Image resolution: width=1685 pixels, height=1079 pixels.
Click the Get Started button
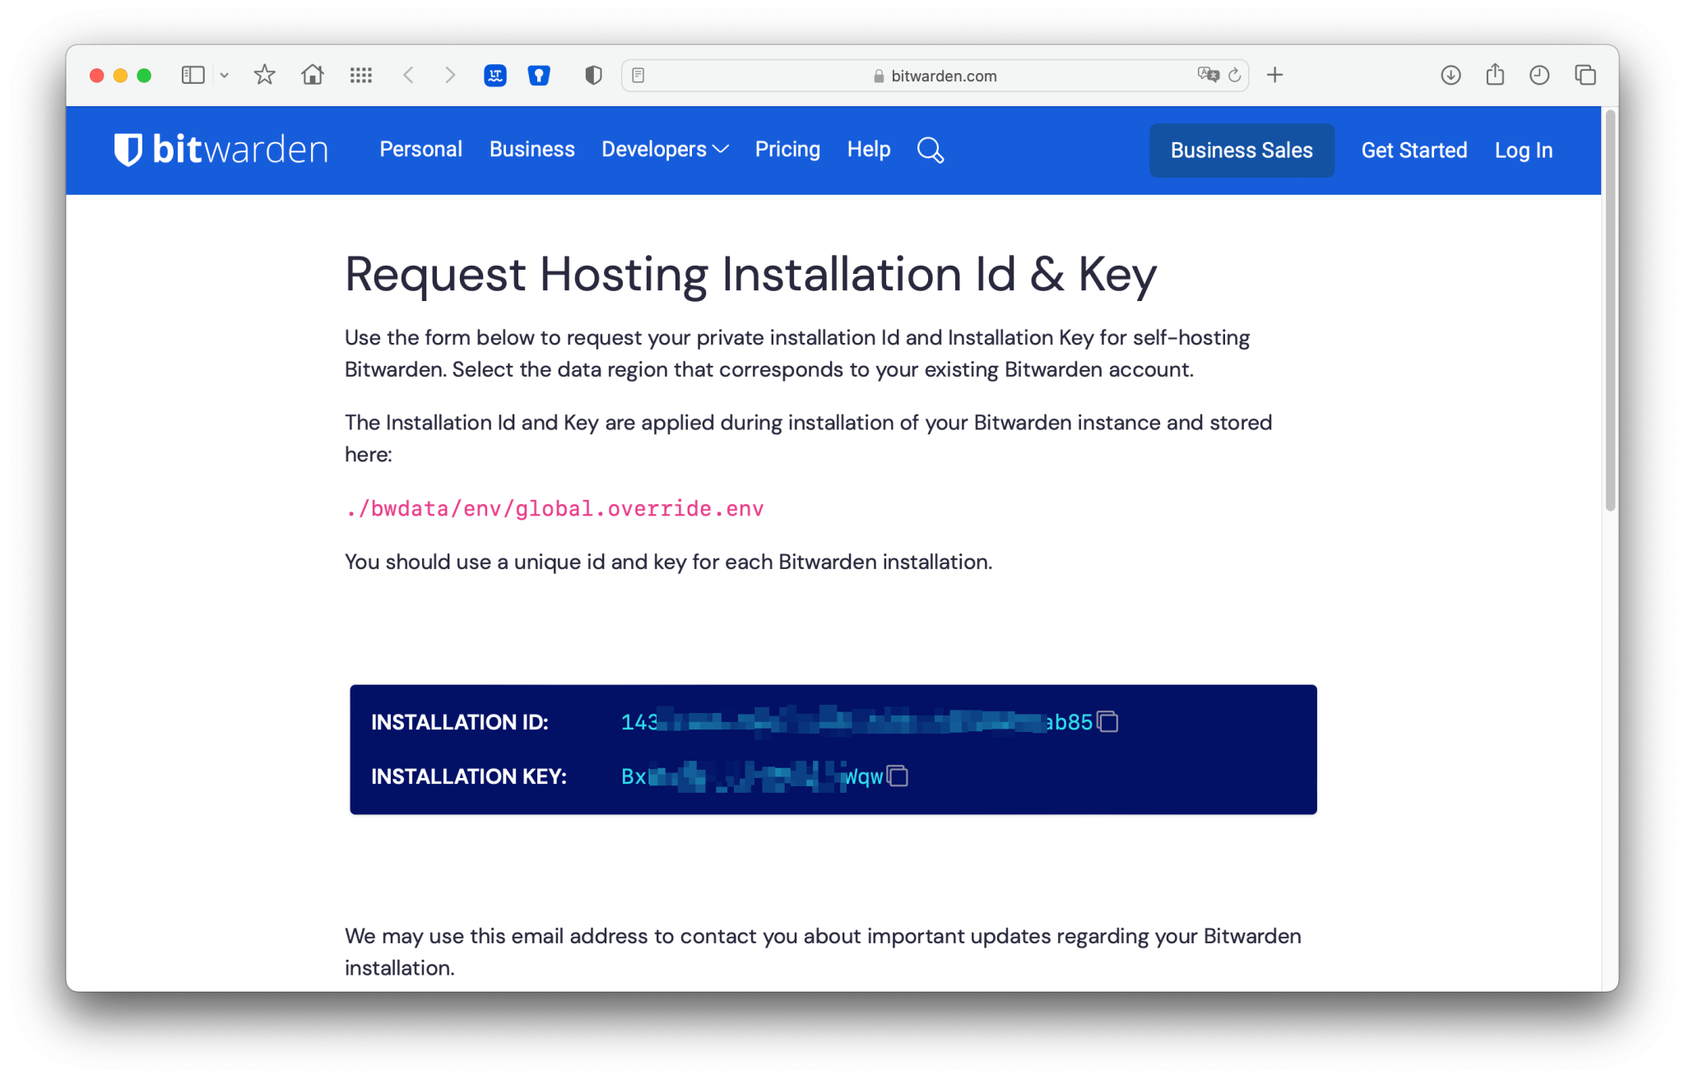tap(1415, 150)
